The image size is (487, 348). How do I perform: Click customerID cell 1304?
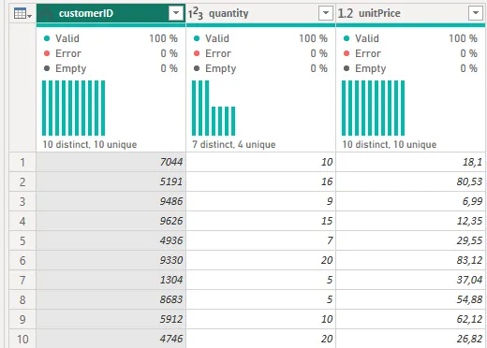point(111,280)
